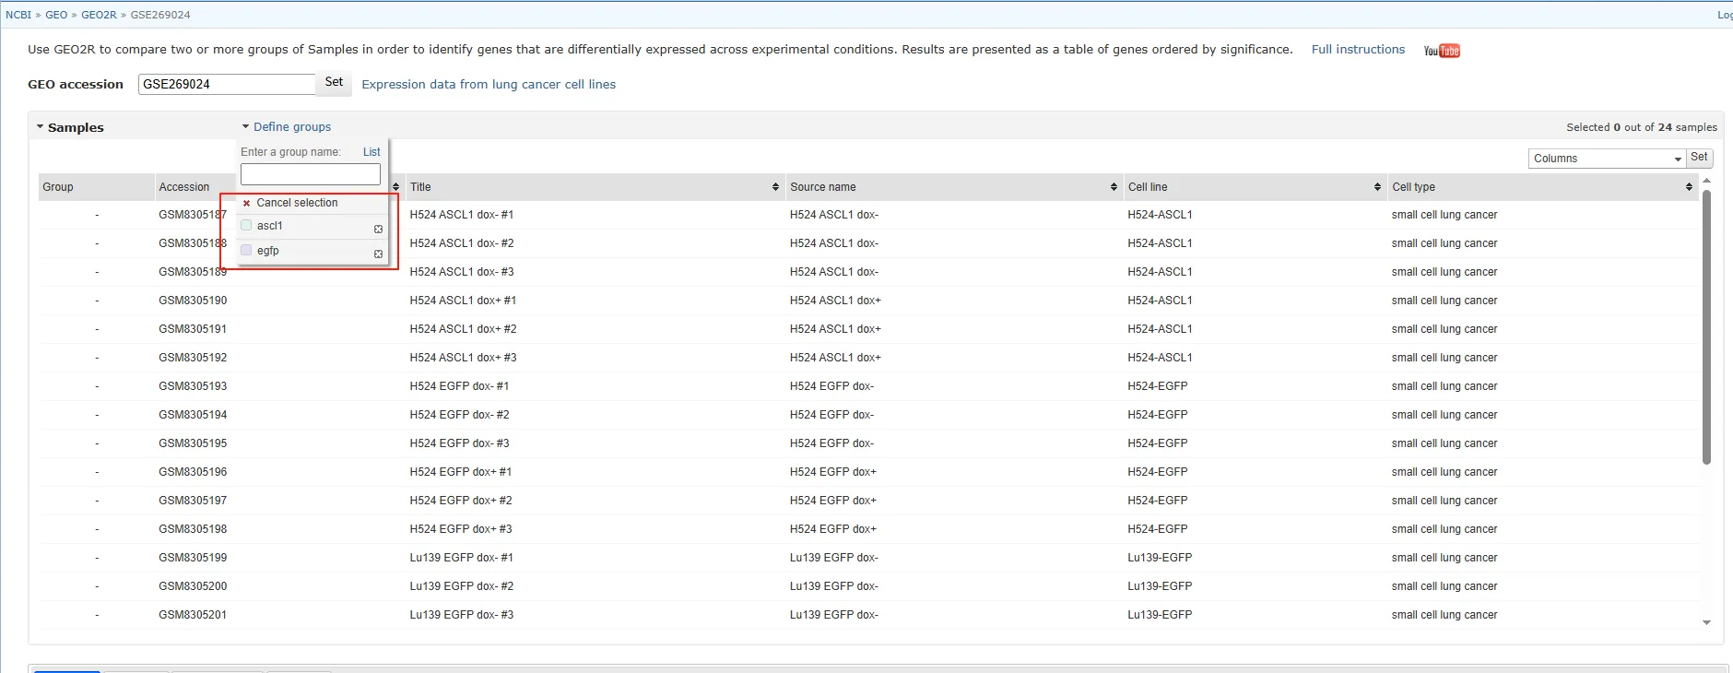Click Set next to GEO accession field
Image resolution: width=1733 pixels, height=673 pixels.
click(x=334, y=83)
